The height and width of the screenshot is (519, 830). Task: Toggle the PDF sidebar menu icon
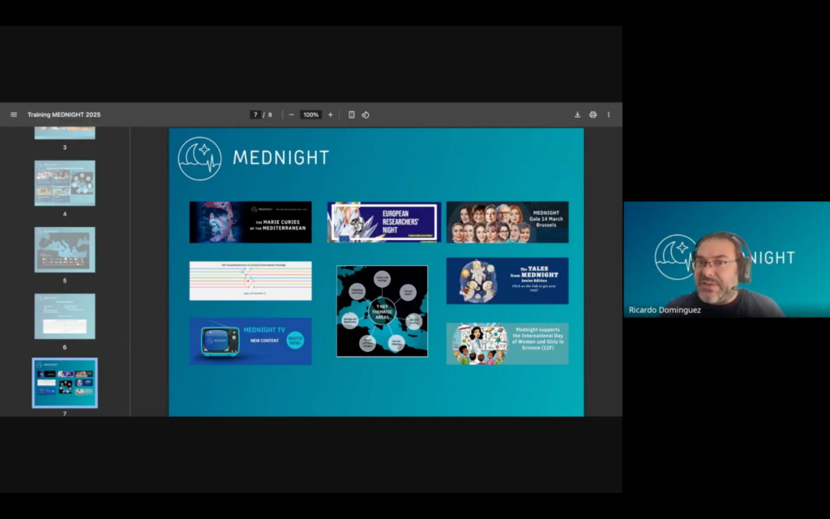(x=14, y=114)
